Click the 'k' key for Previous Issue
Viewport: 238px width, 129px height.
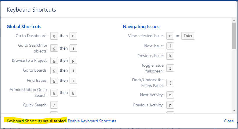170,56
